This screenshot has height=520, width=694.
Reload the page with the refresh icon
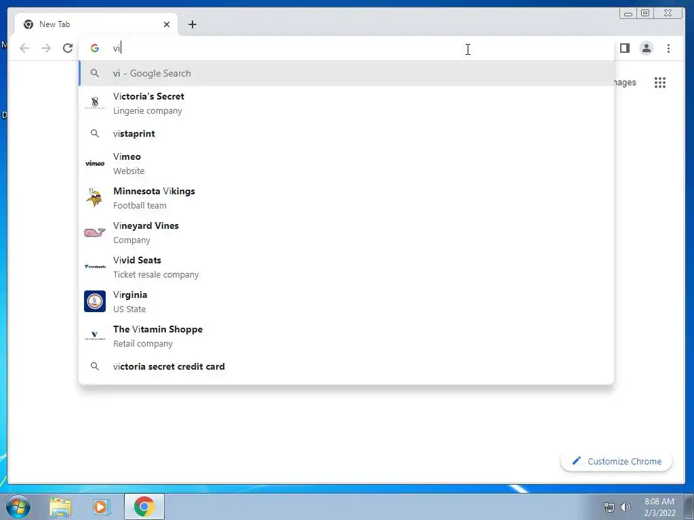tap(68, 48)
